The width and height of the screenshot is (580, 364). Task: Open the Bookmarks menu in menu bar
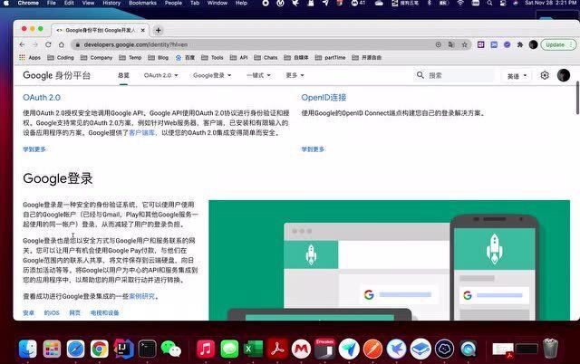point(142,4)
